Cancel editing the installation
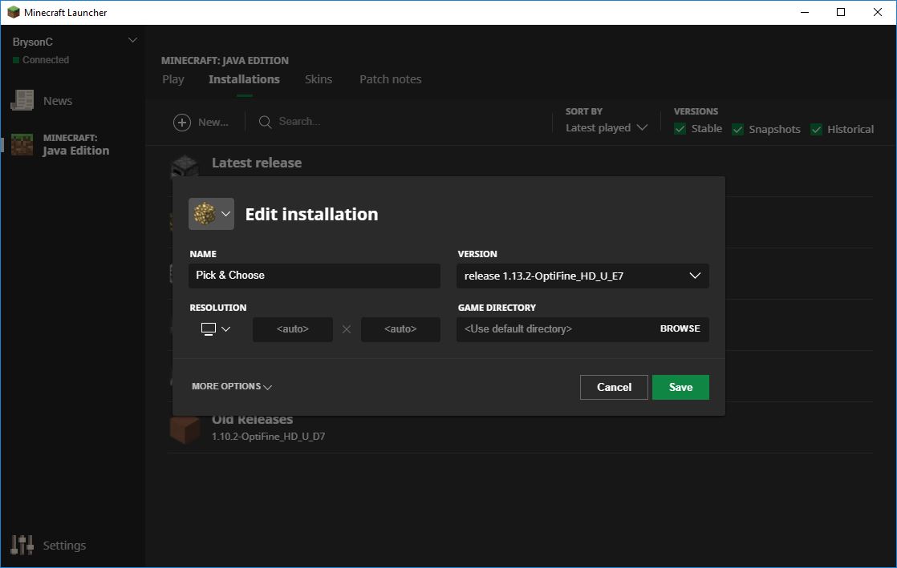897x568 pixels. [x=614, y=387]
